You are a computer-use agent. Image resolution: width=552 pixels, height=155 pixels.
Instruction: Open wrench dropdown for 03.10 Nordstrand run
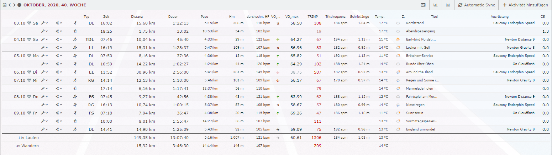(x=44, y=23)
